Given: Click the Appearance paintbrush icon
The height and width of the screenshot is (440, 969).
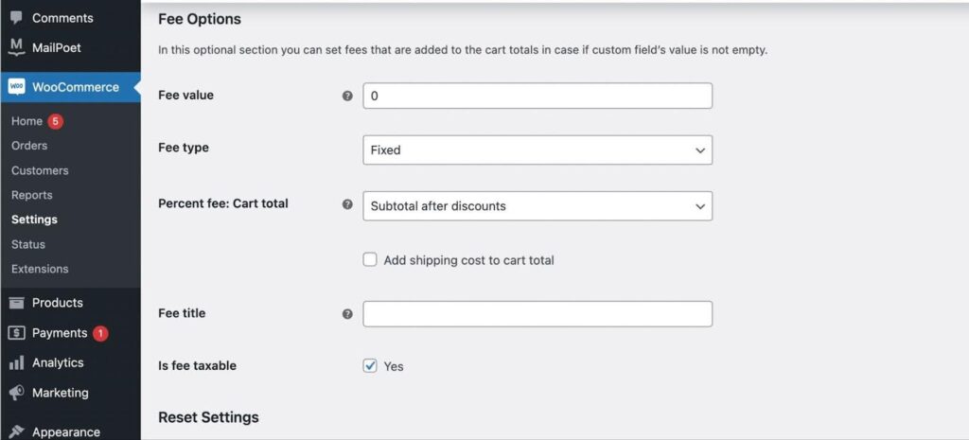Looking at the screenshot, I should 17,432.
